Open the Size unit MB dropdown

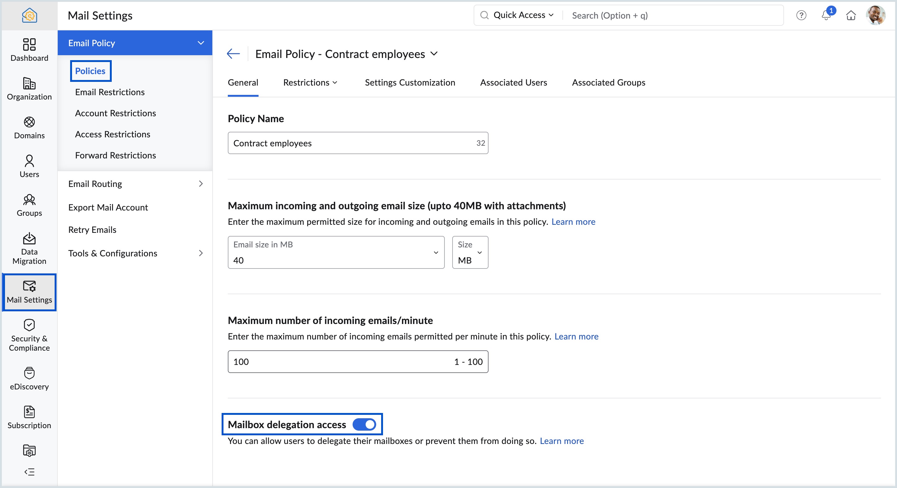tap(470, 252)
